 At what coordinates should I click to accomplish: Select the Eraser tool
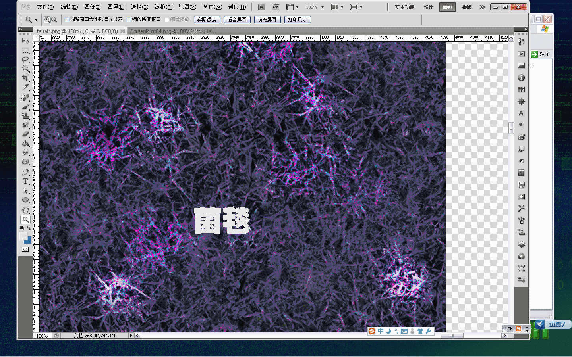click(25, 134)
